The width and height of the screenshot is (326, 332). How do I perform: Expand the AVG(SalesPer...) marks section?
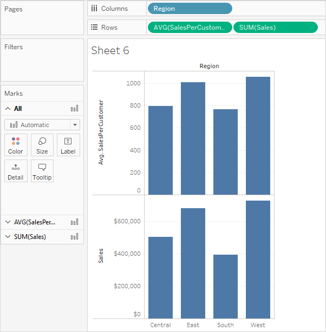point(8,222)
